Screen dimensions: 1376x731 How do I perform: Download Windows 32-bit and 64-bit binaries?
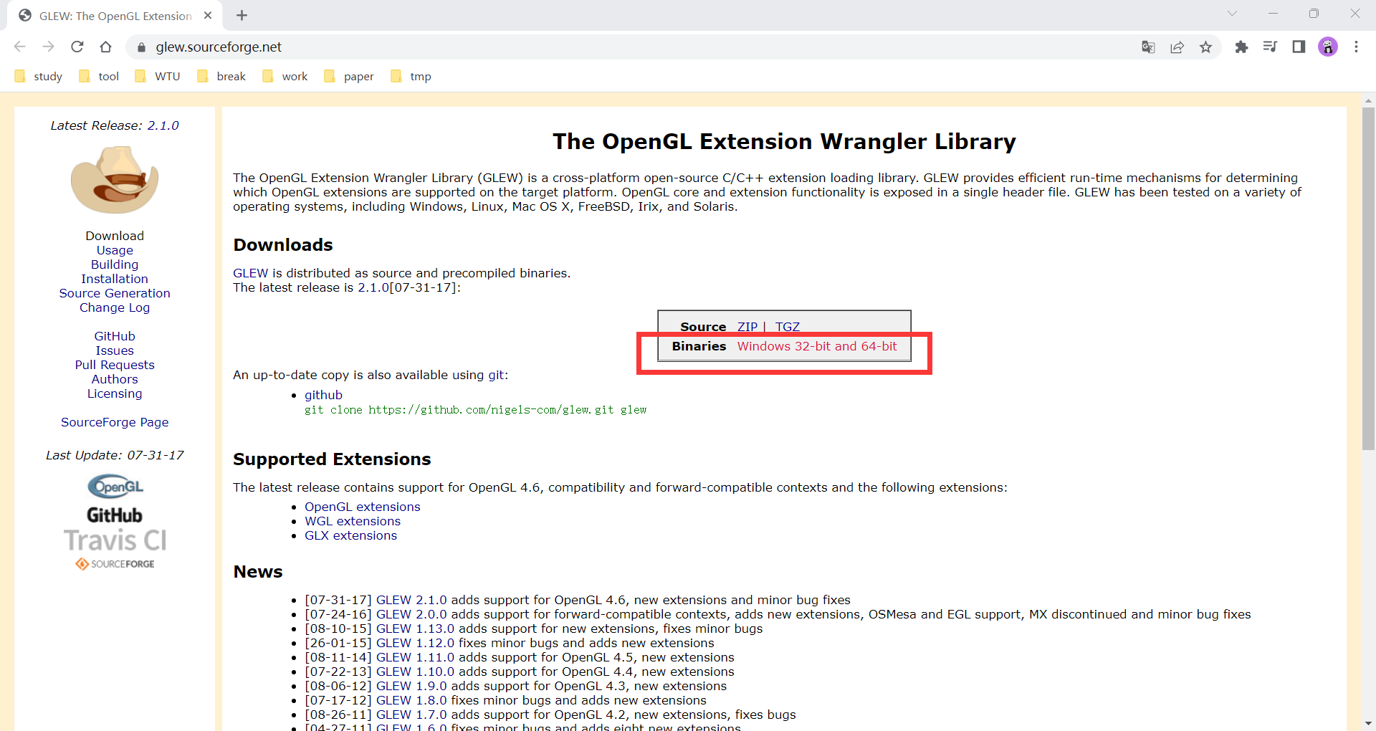coord(817,346)
